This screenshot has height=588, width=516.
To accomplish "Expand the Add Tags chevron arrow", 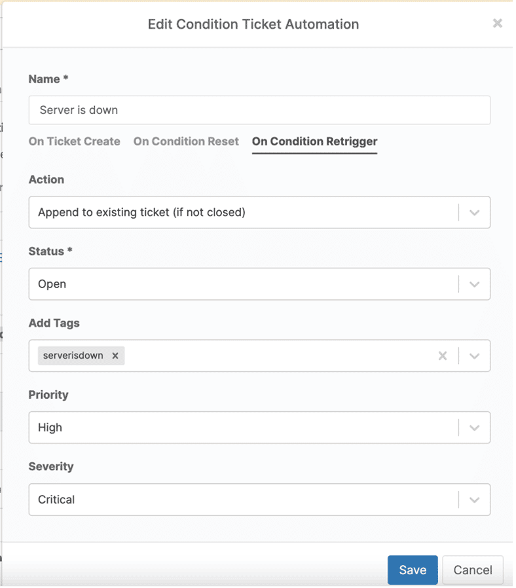I will coord(475,356).
